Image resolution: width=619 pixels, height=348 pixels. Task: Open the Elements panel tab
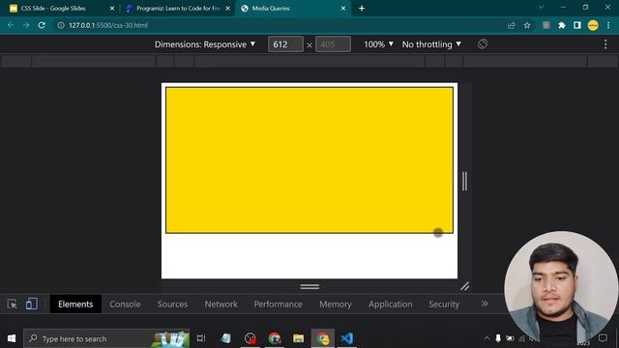click(x=75, y=304)
